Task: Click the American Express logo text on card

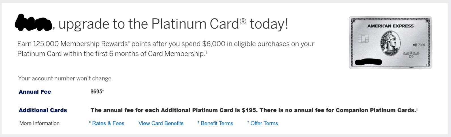Action: [390, 26]
